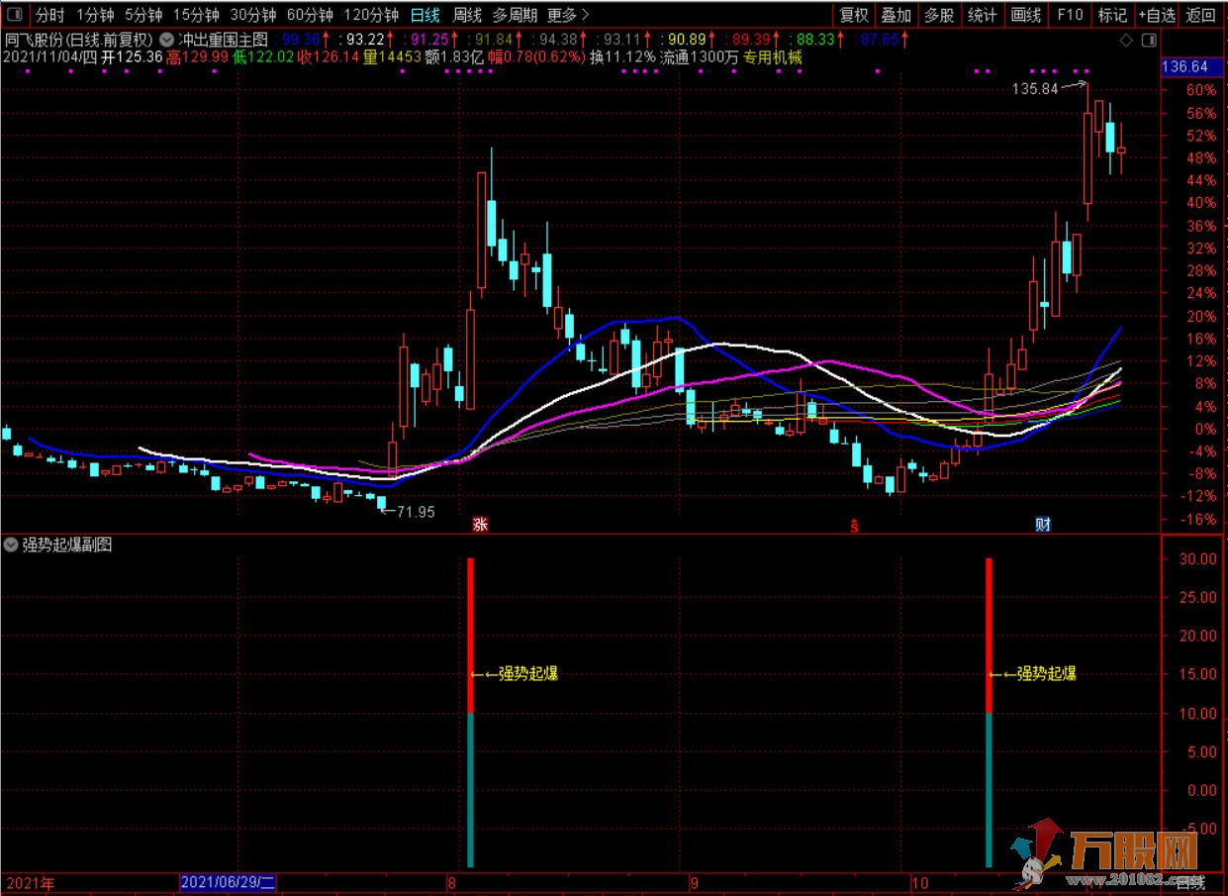Expand the 冲出重围主图 indicator dropdown
1228x896 pixels.
tap(166, 41)
